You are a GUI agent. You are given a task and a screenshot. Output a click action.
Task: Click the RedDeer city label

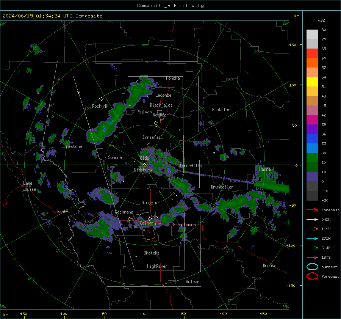coord(161,115)
